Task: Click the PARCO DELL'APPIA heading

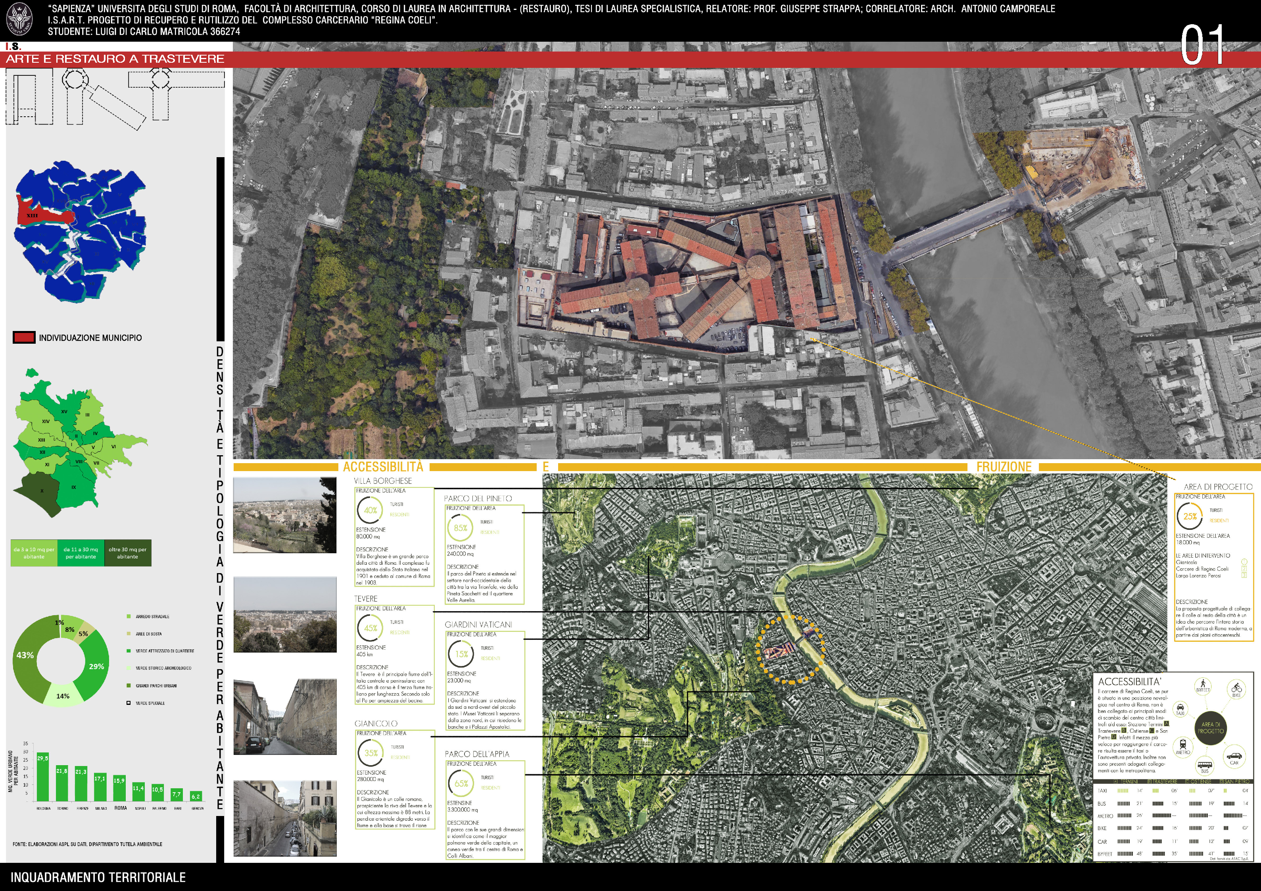Action: pos(477,754)
